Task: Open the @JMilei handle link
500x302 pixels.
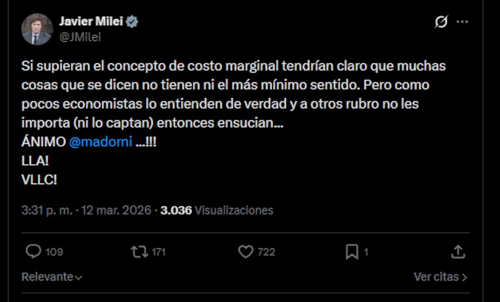Action: tap(80, 37)
